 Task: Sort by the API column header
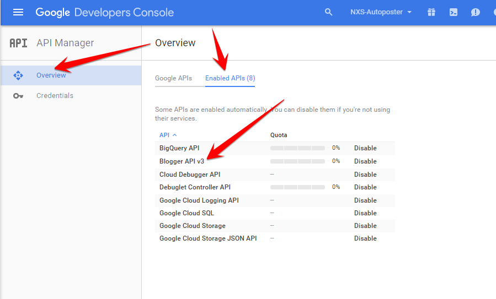[168, 135]
